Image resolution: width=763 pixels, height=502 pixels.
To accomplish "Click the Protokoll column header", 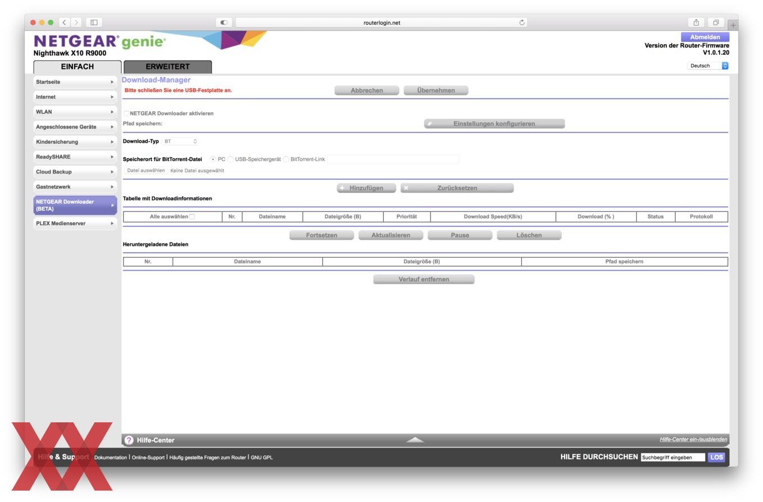I will click(701, 217).
